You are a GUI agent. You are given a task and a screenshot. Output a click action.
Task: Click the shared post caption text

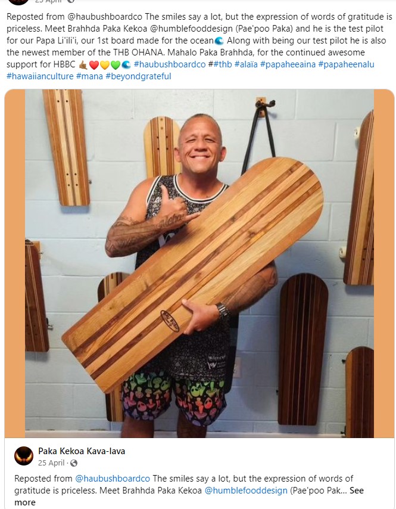[189, 490]
